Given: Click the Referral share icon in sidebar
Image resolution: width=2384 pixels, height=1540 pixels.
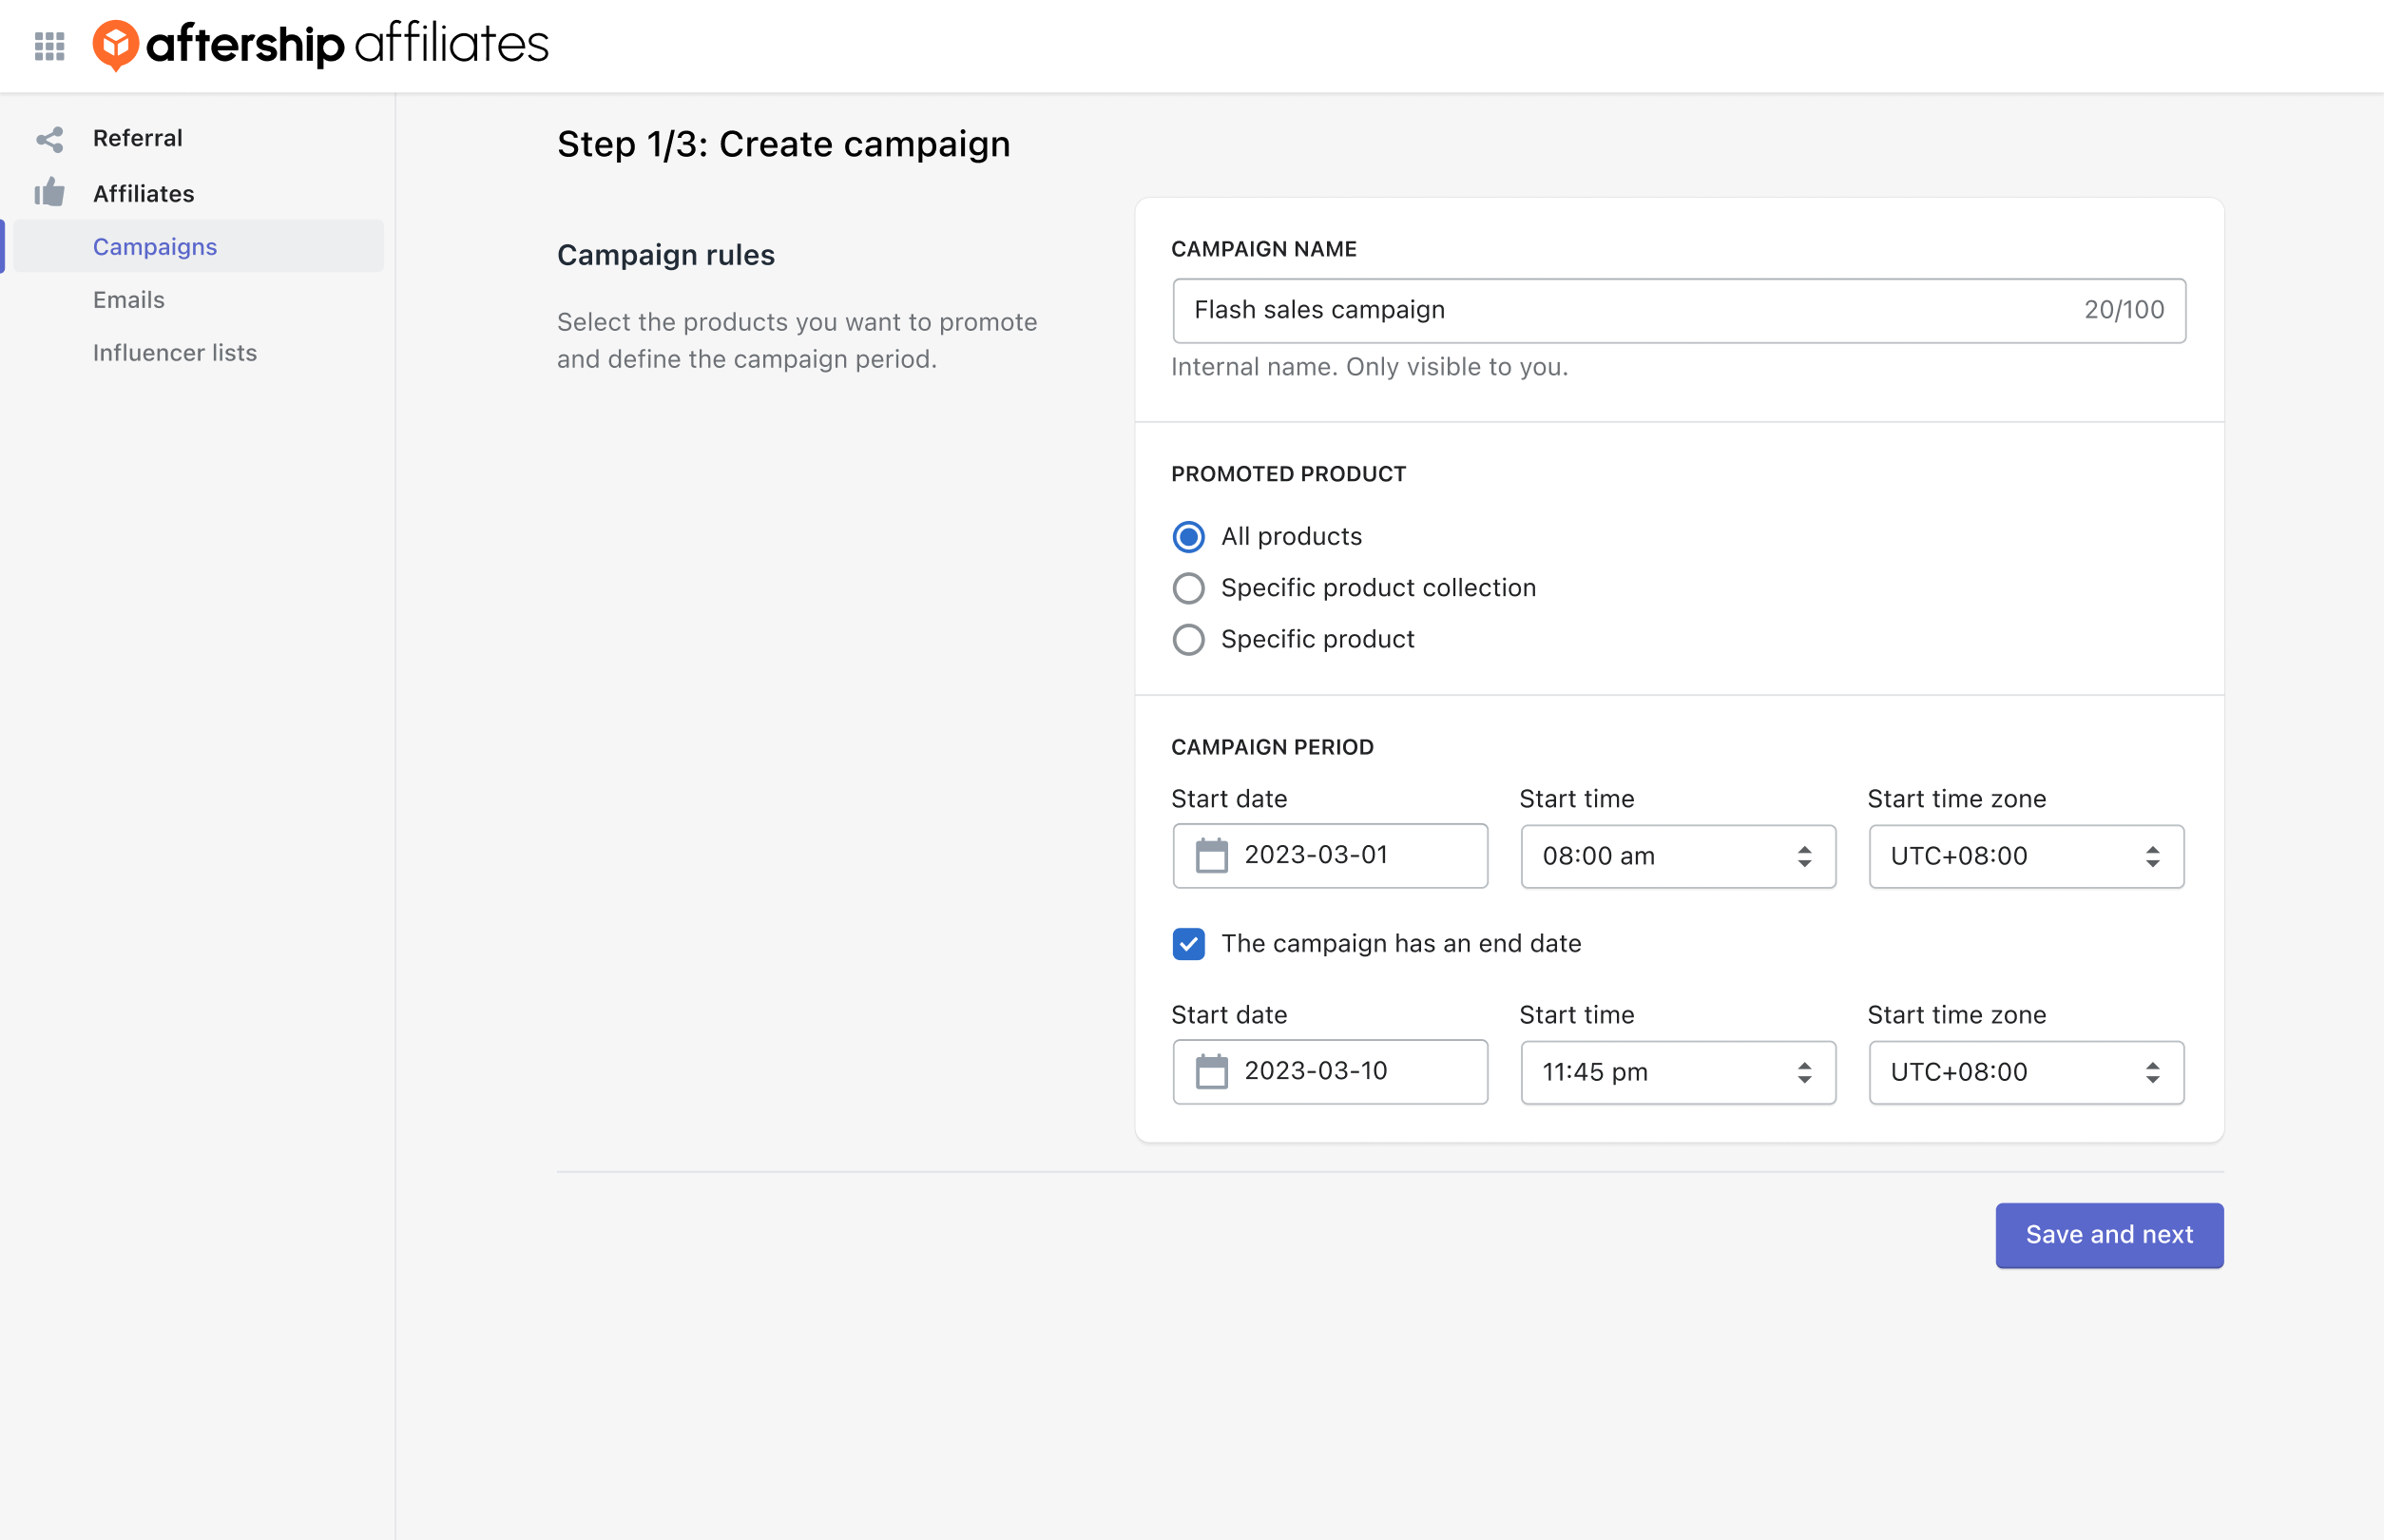Looking at the screenshot, I should point(50,139).
